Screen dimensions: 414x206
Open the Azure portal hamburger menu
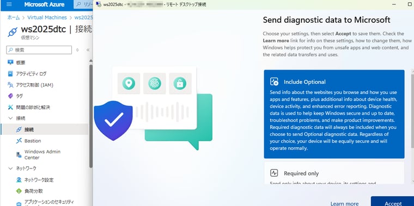(x=9, y=4)
